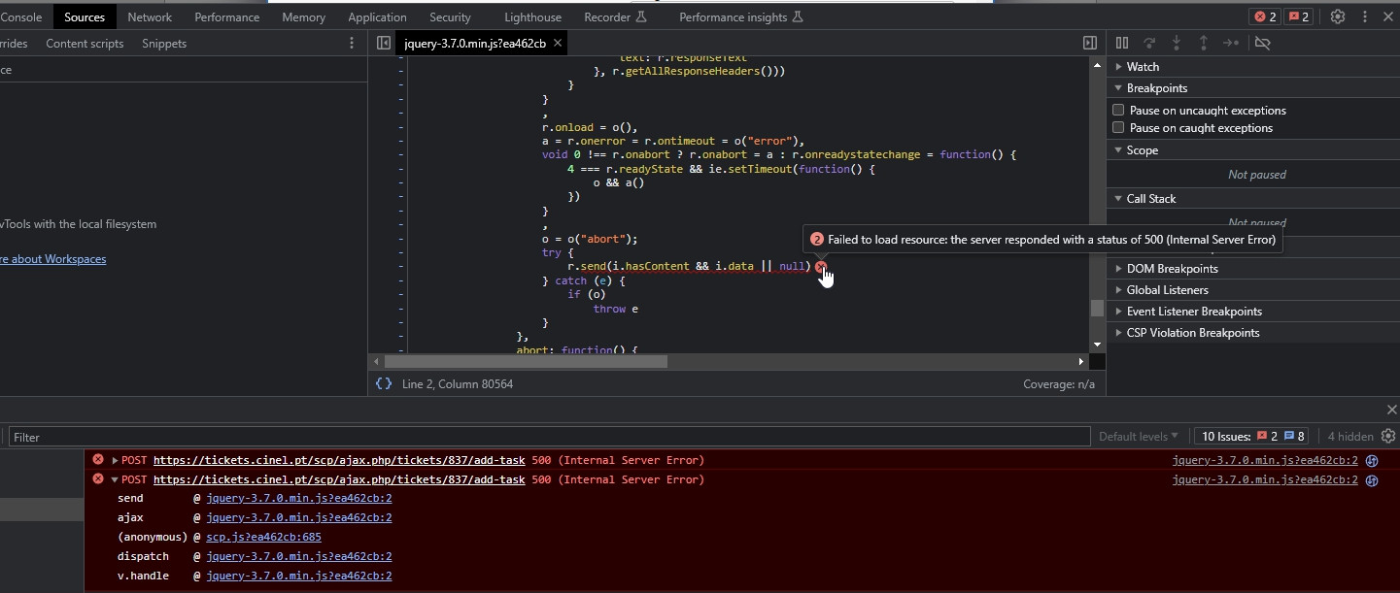Open the 2 errors counter badge
1400x593 pixels.
[x=1263, y=16]
